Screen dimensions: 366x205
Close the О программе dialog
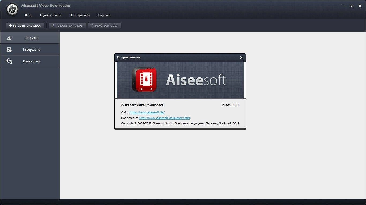tap(241, 57)
